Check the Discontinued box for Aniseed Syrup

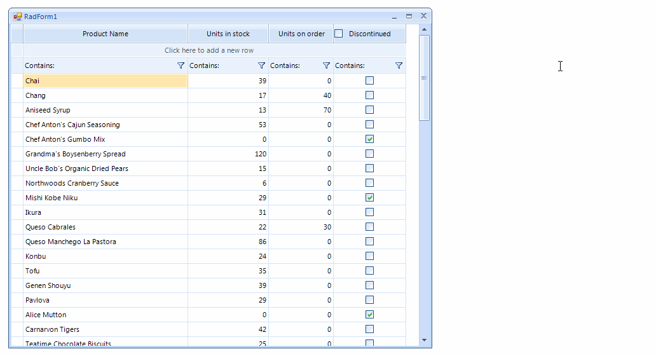tap(369, 109)
